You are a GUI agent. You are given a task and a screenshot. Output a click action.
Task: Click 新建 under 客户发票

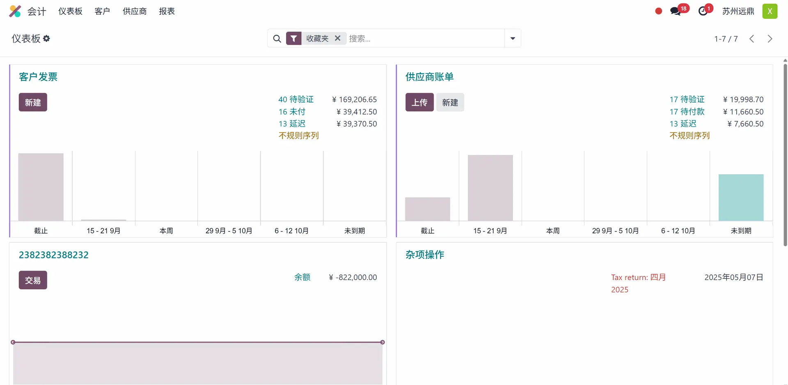pyautogui.click(x=33, y=103)
